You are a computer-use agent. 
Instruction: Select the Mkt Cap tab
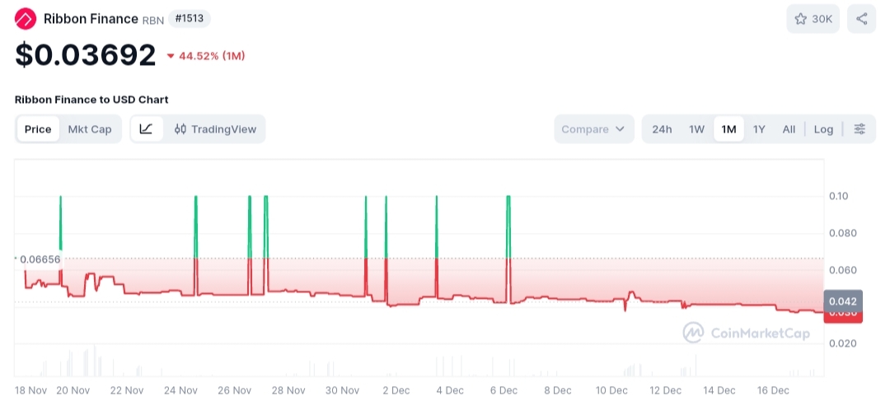coord(90,128)
